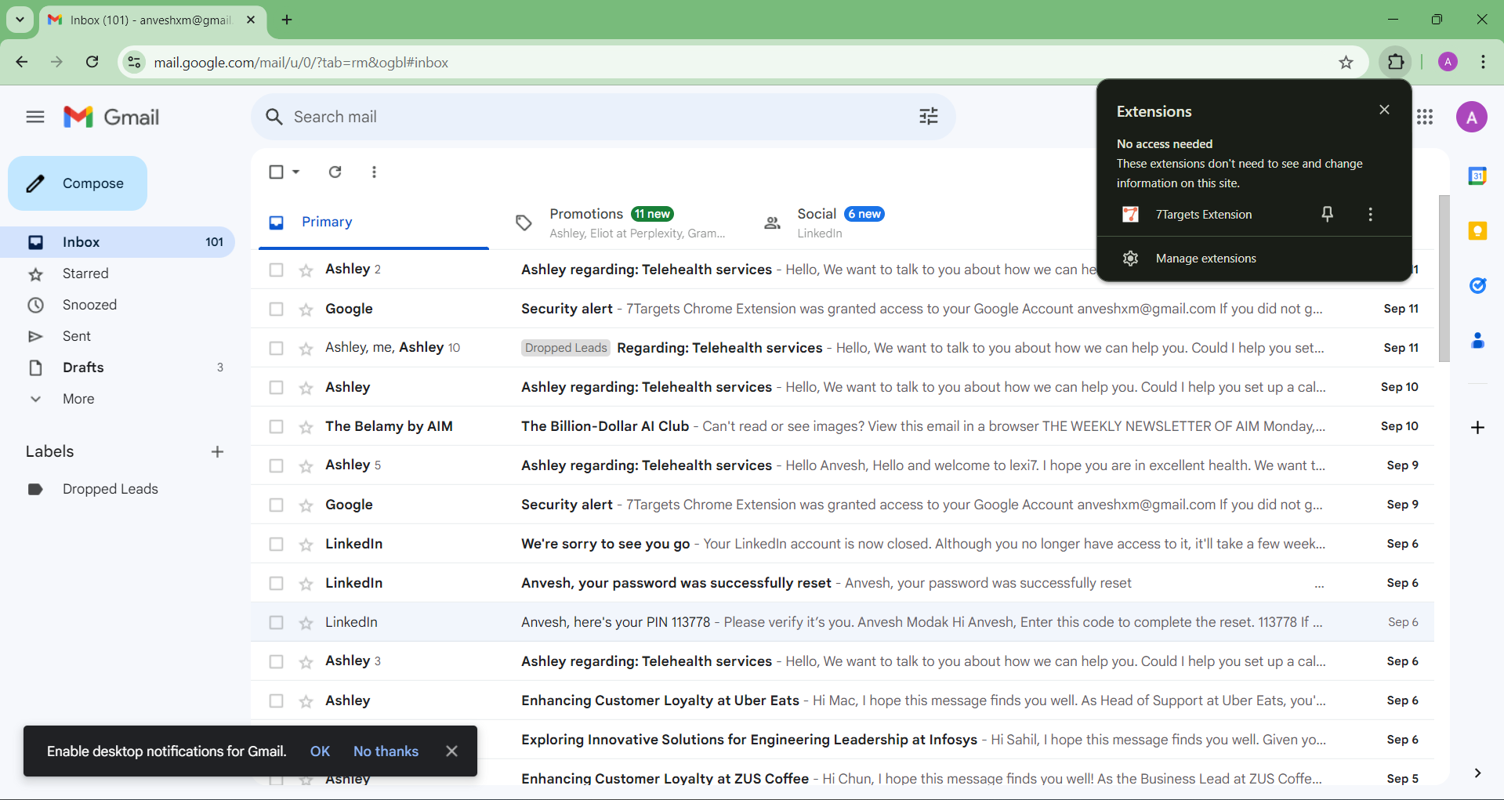Show search options in the search bar
Screen dimensions: 1504x800
pyautogui.click(x=928, y=117)
